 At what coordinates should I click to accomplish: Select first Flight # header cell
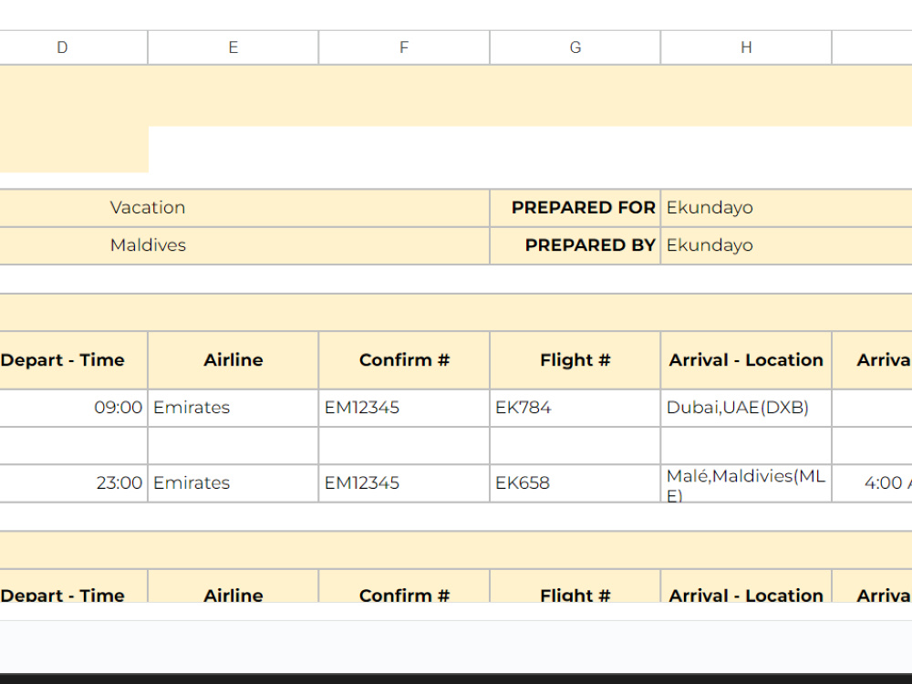(x=575, y=360)
